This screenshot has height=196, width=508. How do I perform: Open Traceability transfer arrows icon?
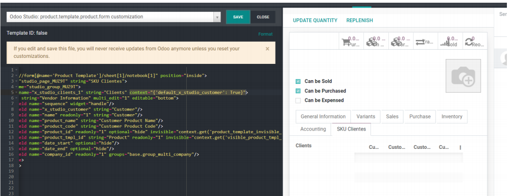point(420,42)
